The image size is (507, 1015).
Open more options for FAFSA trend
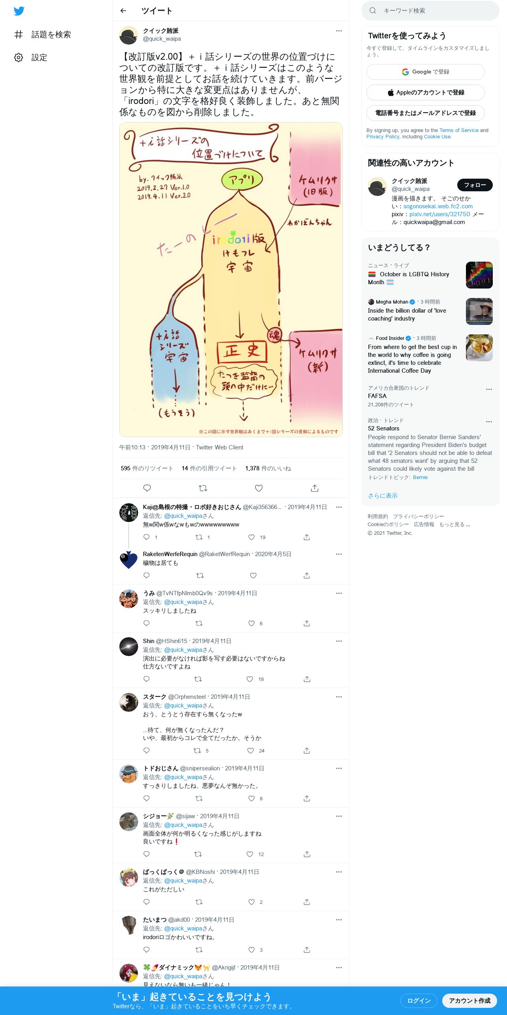click(489, 389)
